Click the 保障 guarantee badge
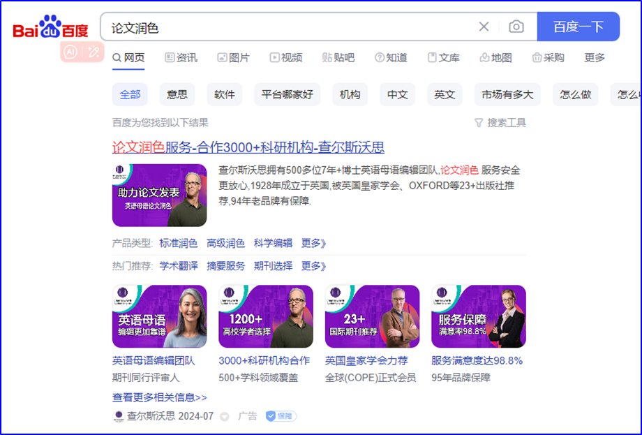This screenshot has width=642, height=435. [x=281, y=416]
